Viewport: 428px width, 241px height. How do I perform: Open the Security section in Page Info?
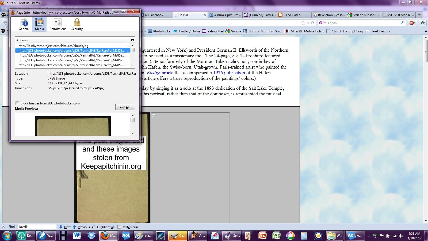click(x=77, y=24)
